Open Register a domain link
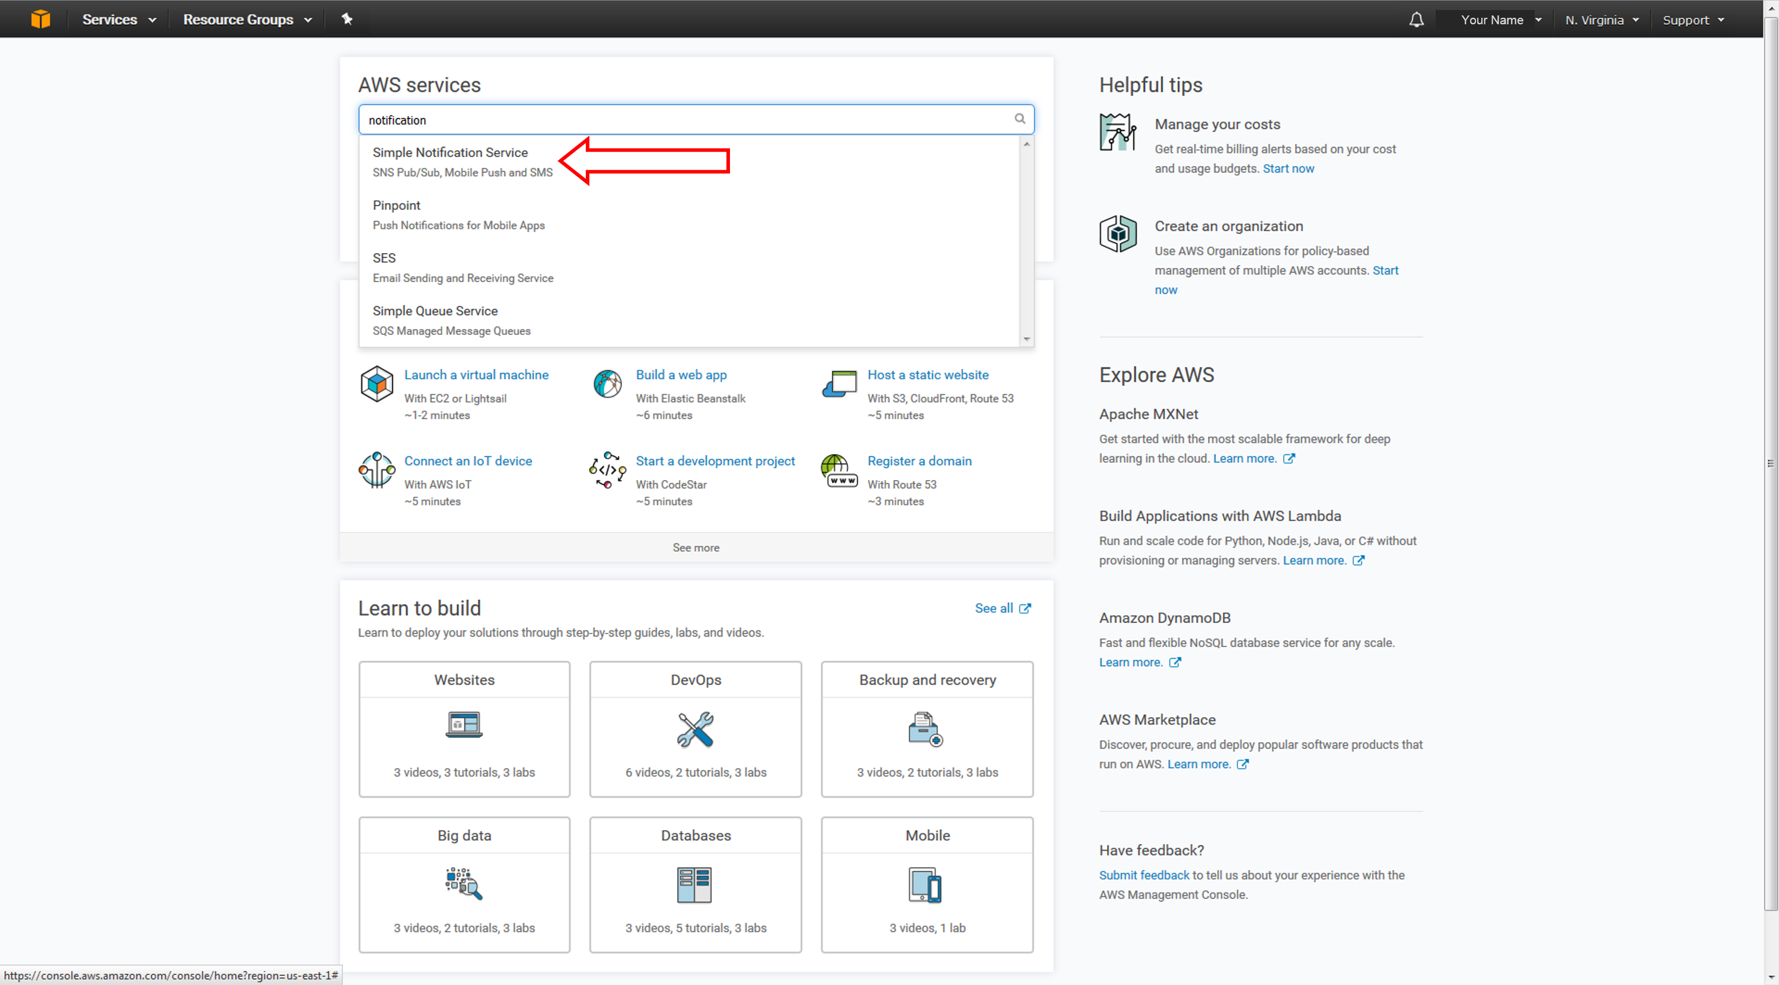1779x985 pixels. [919, 461]
